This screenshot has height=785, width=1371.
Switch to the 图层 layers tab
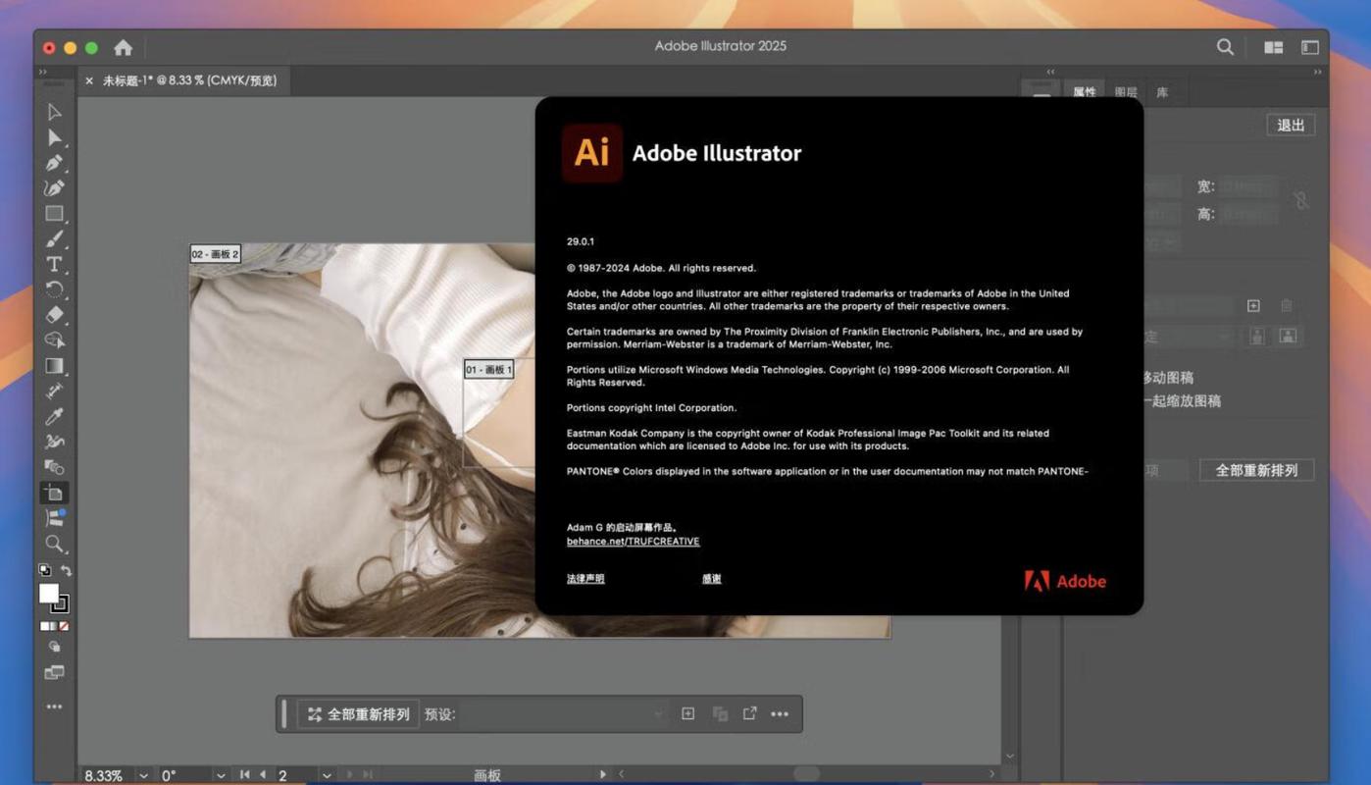[1126, 92]
